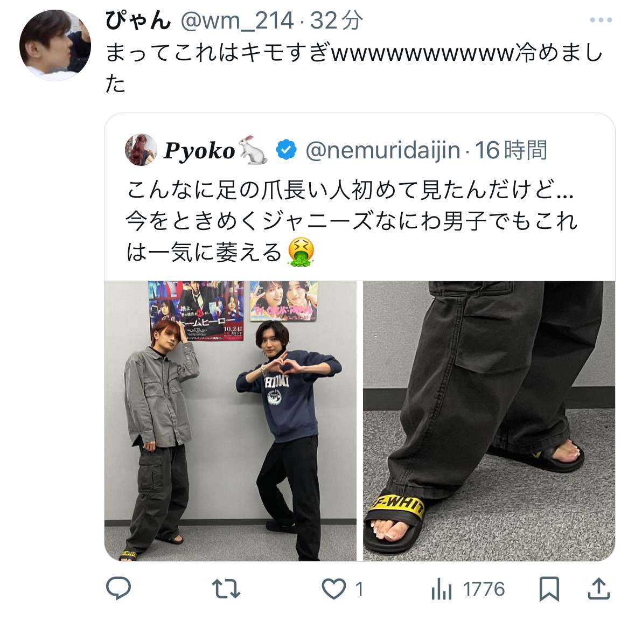Open ぴゃん profile avatar
Screen dimensions: 635x621
click(x=55, y=45)
